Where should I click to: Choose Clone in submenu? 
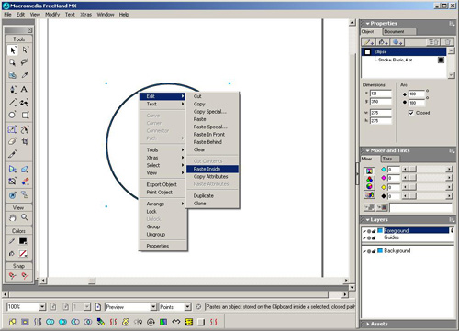(x=212, y=204)
